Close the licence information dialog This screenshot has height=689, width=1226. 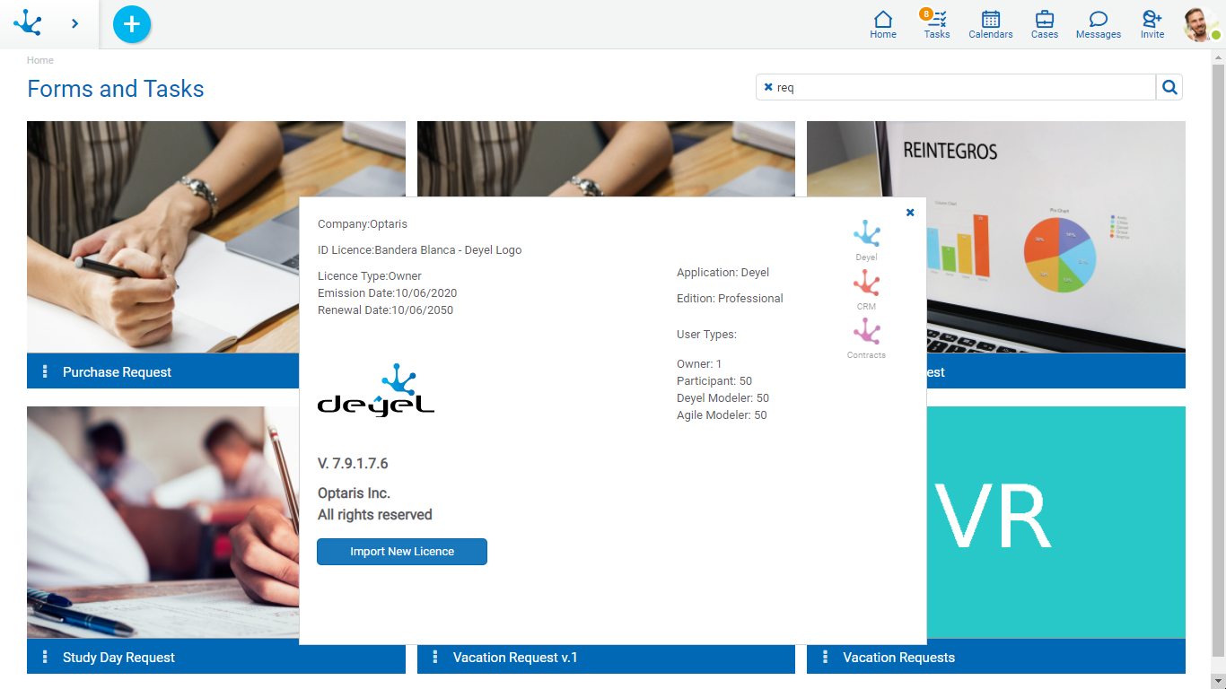point(910,213)
